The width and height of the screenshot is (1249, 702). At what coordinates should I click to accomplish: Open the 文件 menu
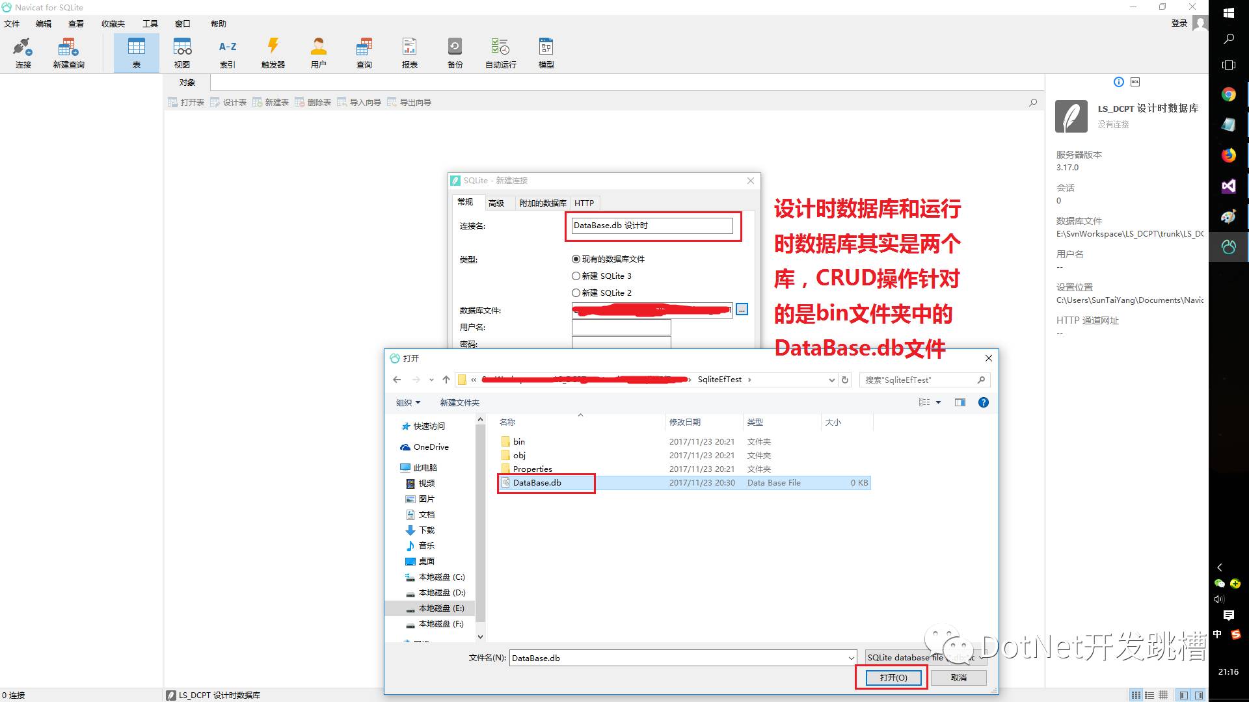coord(12,23)
